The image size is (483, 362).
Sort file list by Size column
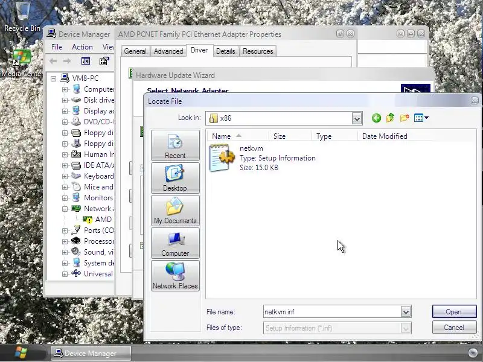point(290,136)
